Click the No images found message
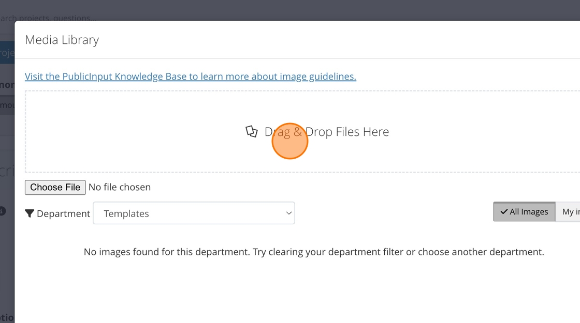This screenshot has height=323, width=580. pyautogui.click(x=314, y=252)
